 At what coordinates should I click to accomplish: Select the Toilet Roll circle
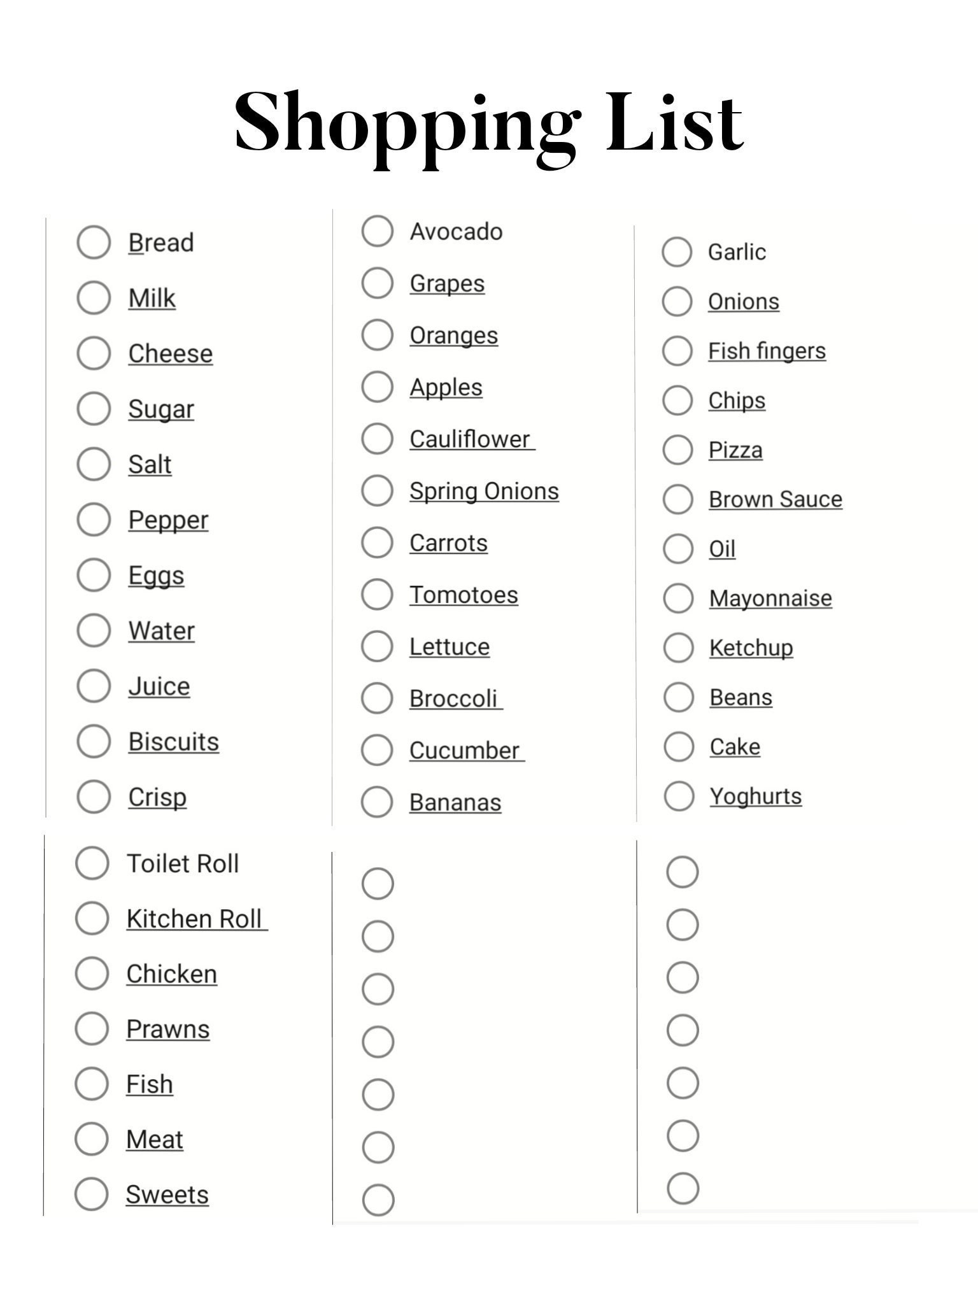point(92,863)
